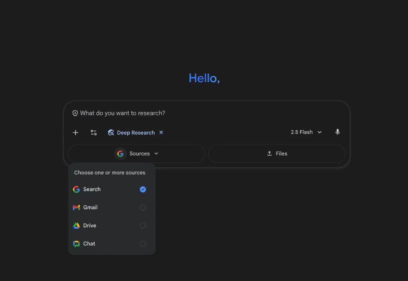The height and width of the screenshot is (281, 408).
Task: Click the Gmail icon in sources list
Action: tap(76, 207)
